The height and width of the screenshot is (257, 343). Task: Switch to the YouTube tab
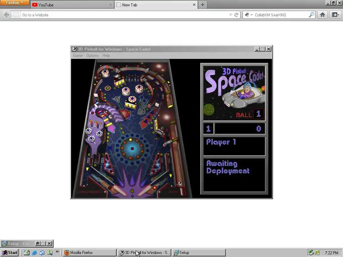click(x=72, y=5)
